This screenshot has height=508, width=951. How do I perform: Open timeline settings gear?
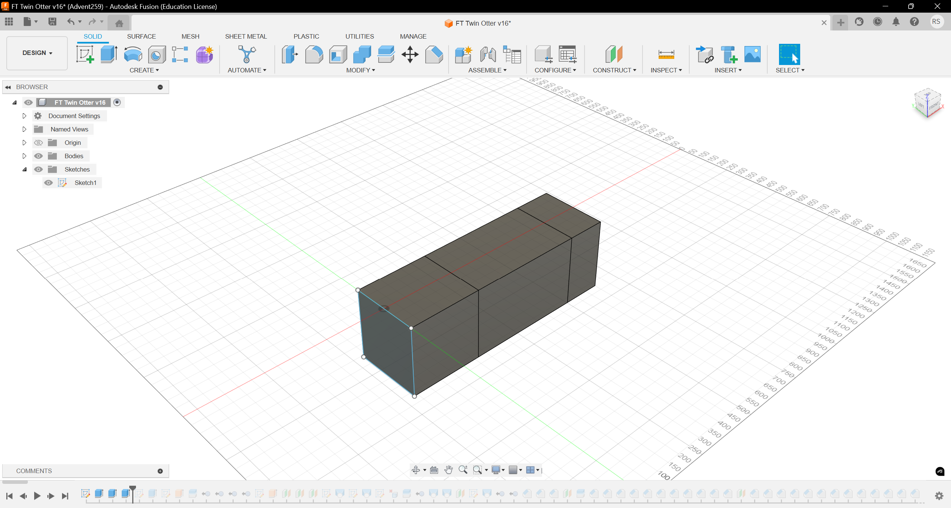[939, 495]
